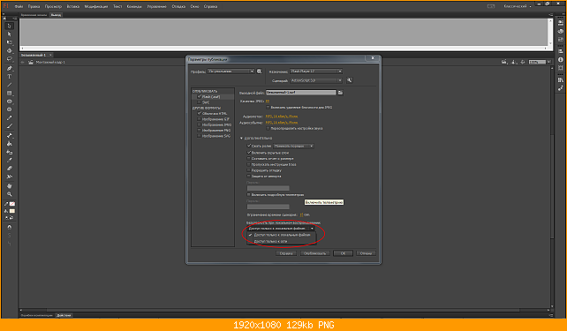Click the Publish button in dialog
Screen dimensions: 567x331
[x=315, y=253]
